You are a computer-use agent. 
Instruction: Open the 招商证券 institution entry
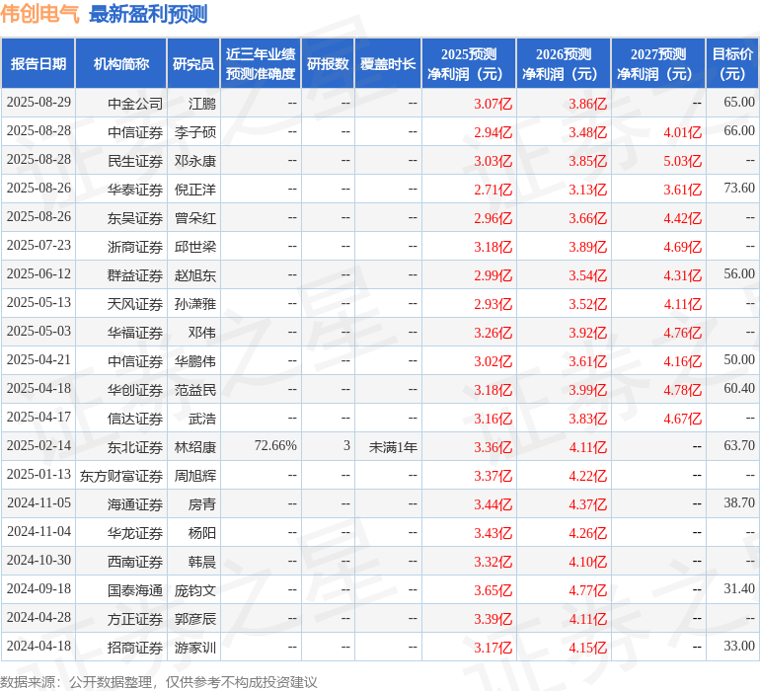click(x=135, y=648)
